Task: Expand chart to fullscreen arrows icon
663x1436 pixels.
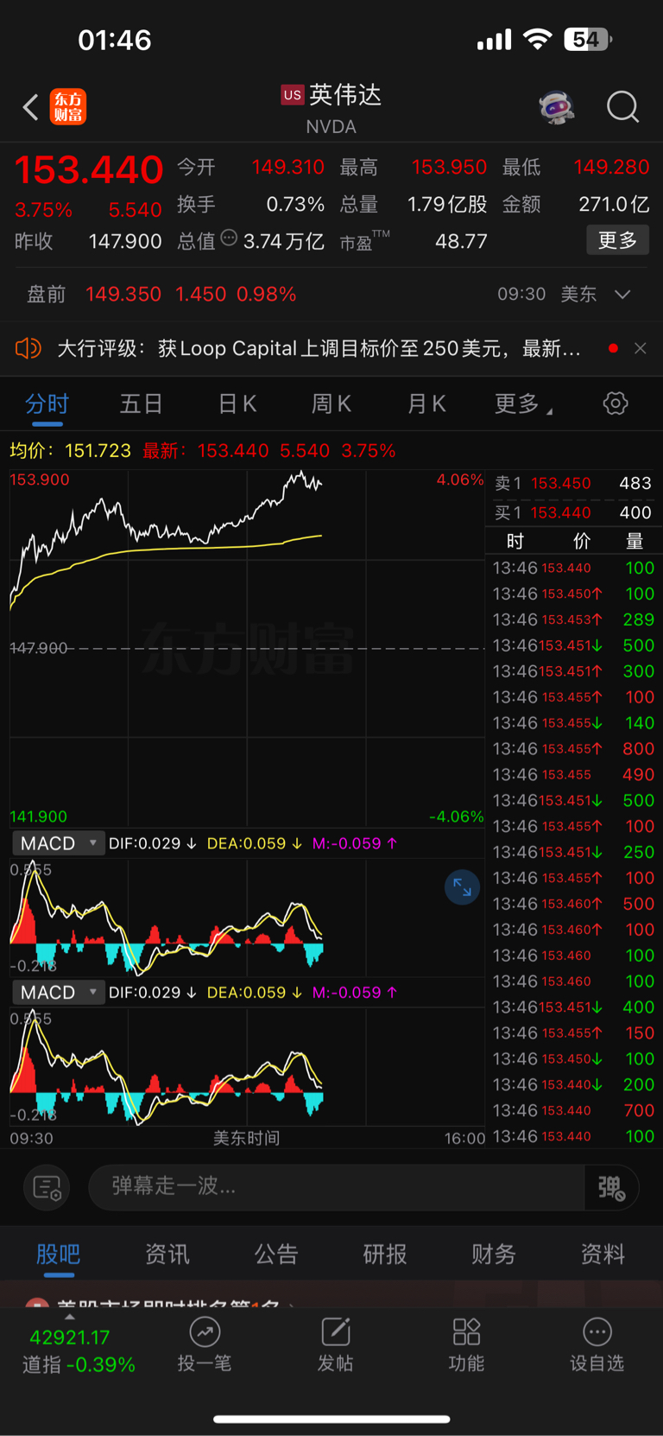Action: coord(462,887)
